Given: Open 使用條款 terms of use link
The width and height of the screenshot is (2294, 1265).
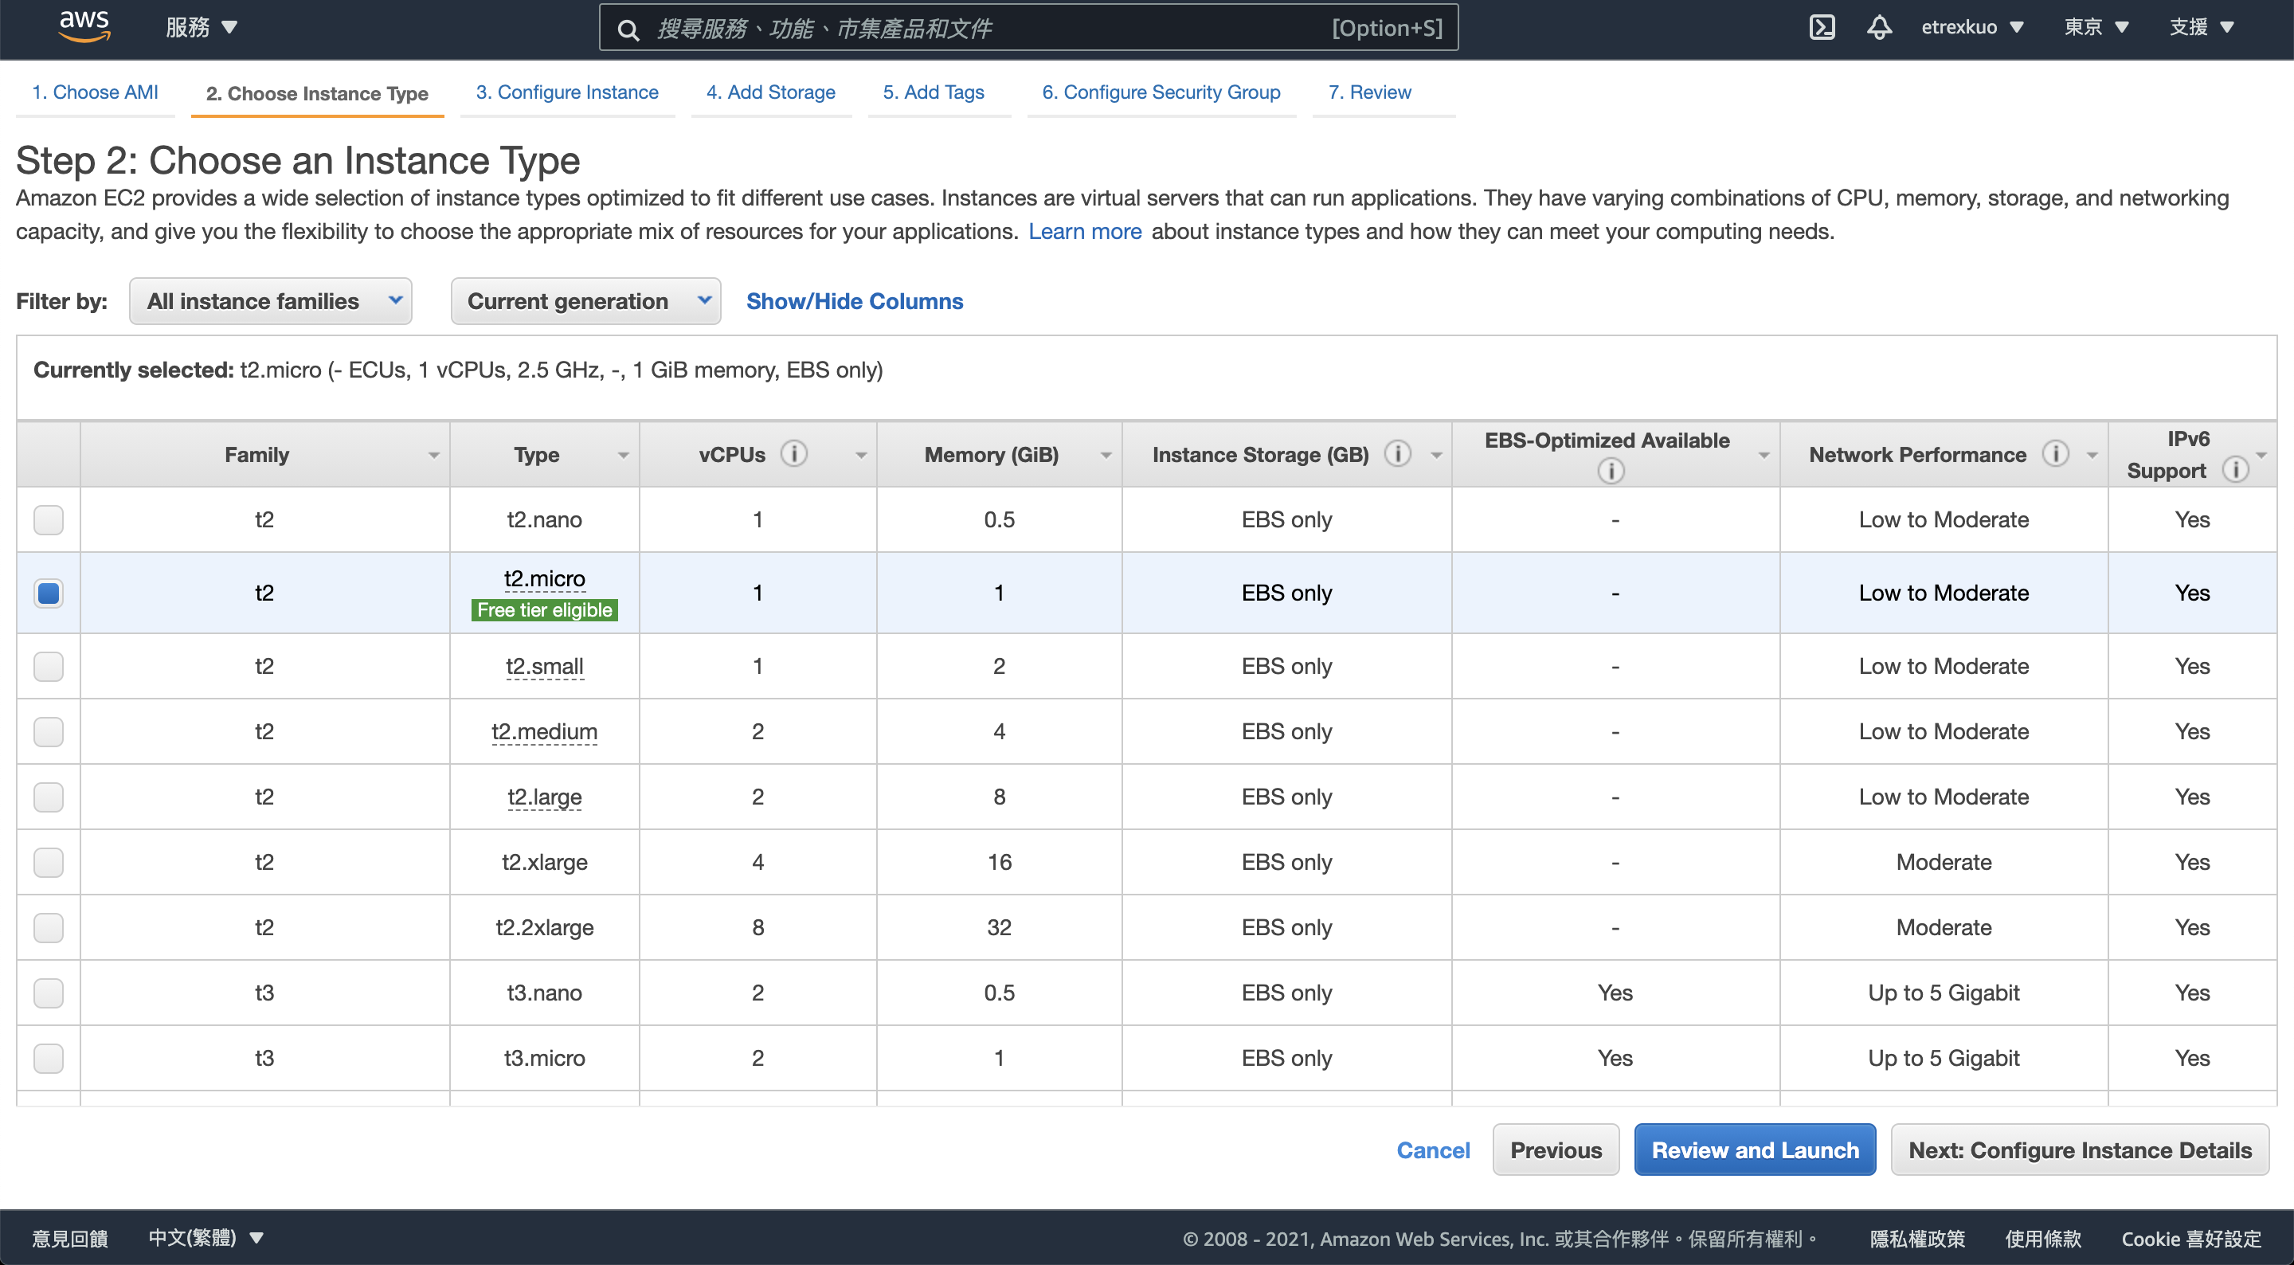Looking at the screenshot, I should pyautogui.click(x=2043, y=1238).
